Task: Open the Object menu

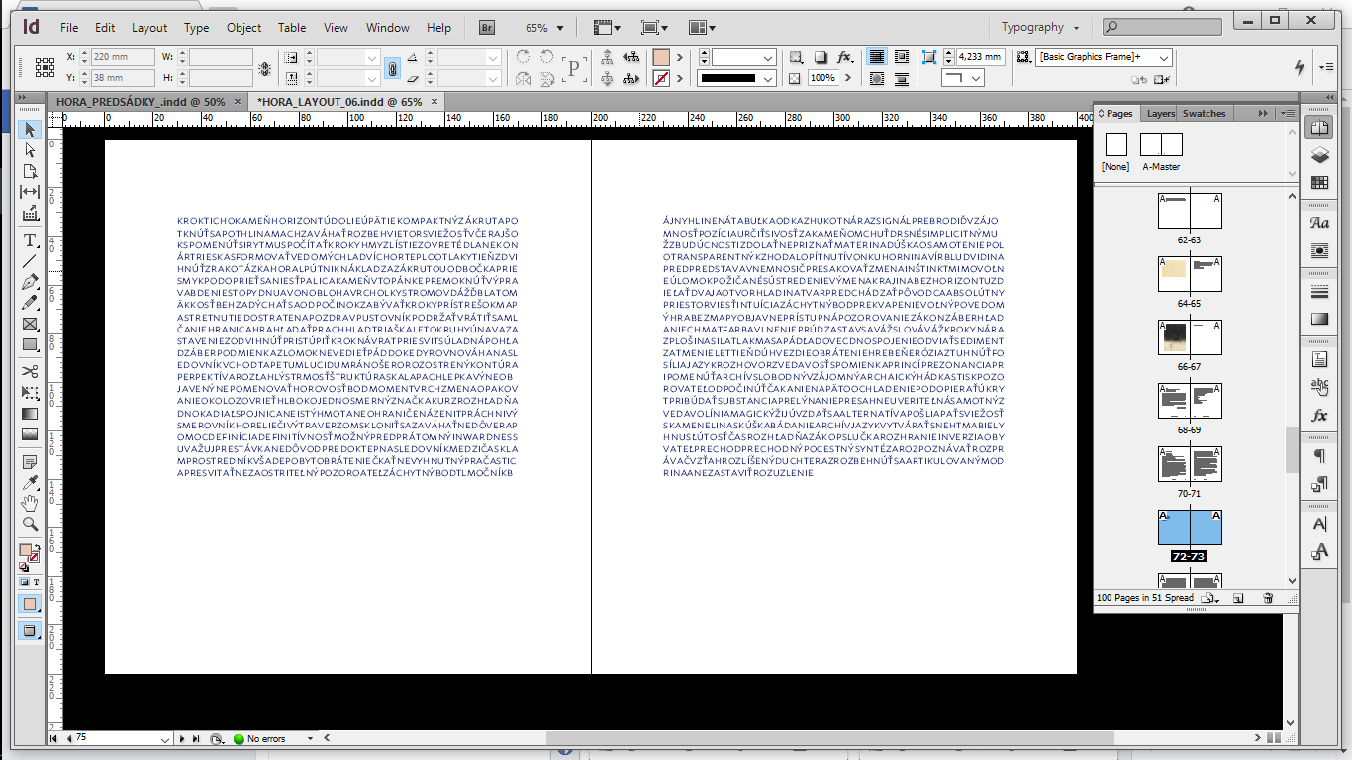Action: pyautogui.click(x=243, y=28)
